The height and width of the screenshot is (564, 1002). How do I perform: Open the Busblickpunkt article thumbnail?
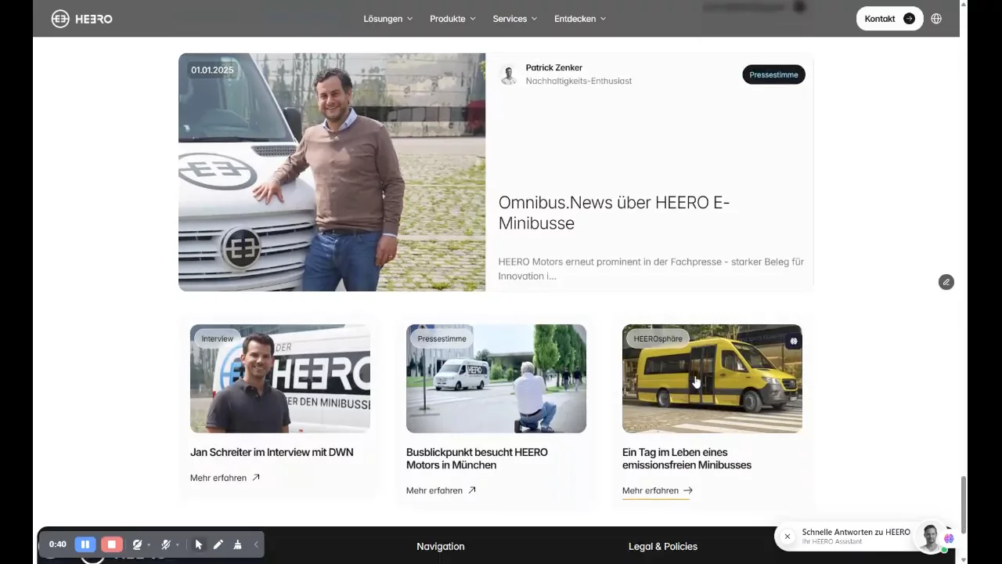(496, 378)
